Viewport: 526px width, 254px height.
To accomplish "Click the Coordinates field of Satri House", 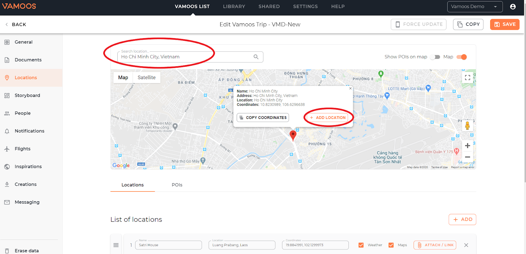I will [x=315, y=245].
